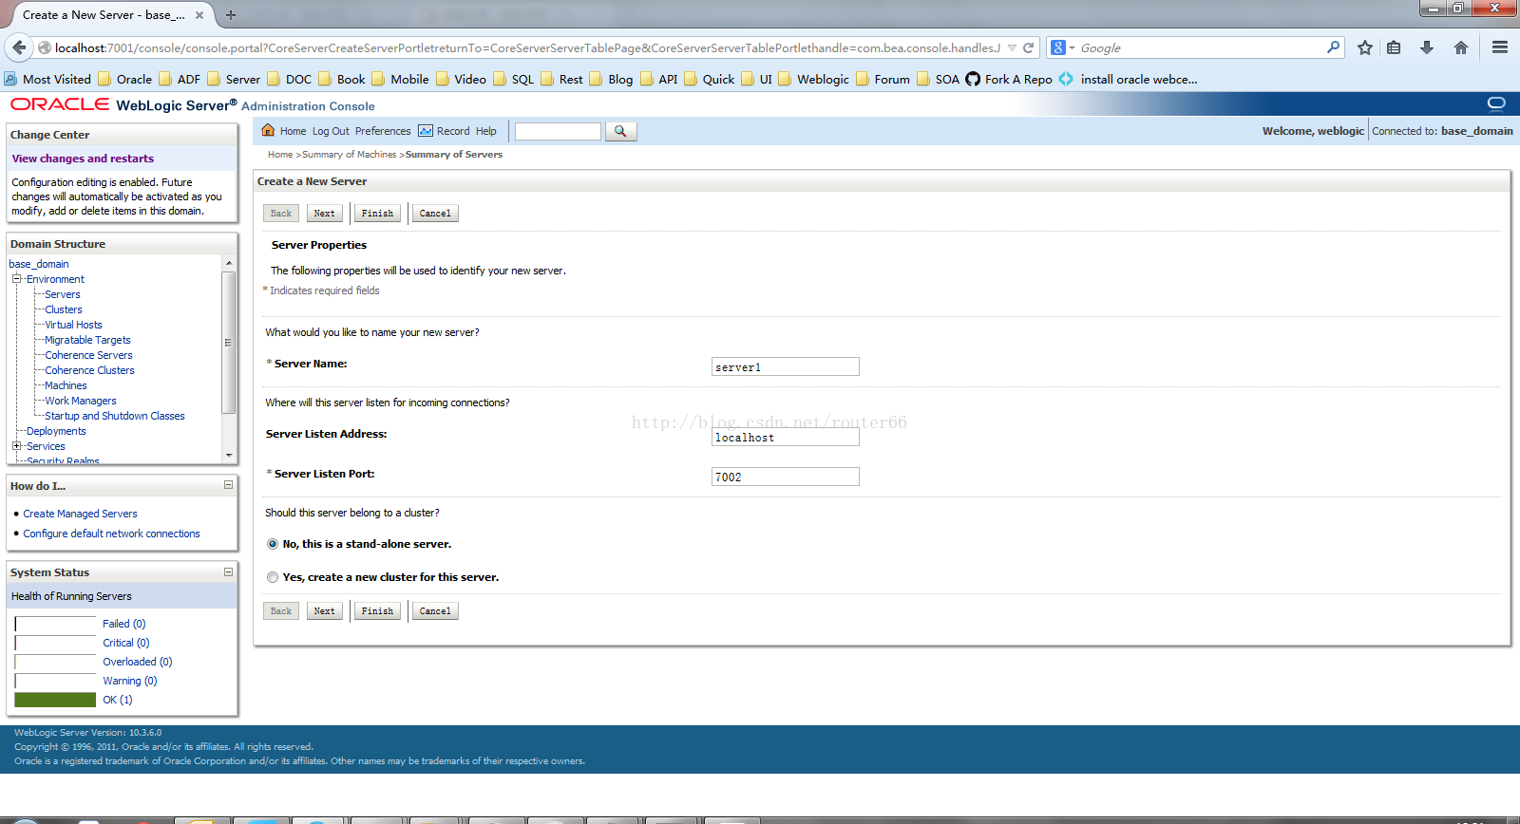Viewport: 1520px width, 824px height.
Task: Click the Oracle oval icon in banner
Action: point(1496,103)
